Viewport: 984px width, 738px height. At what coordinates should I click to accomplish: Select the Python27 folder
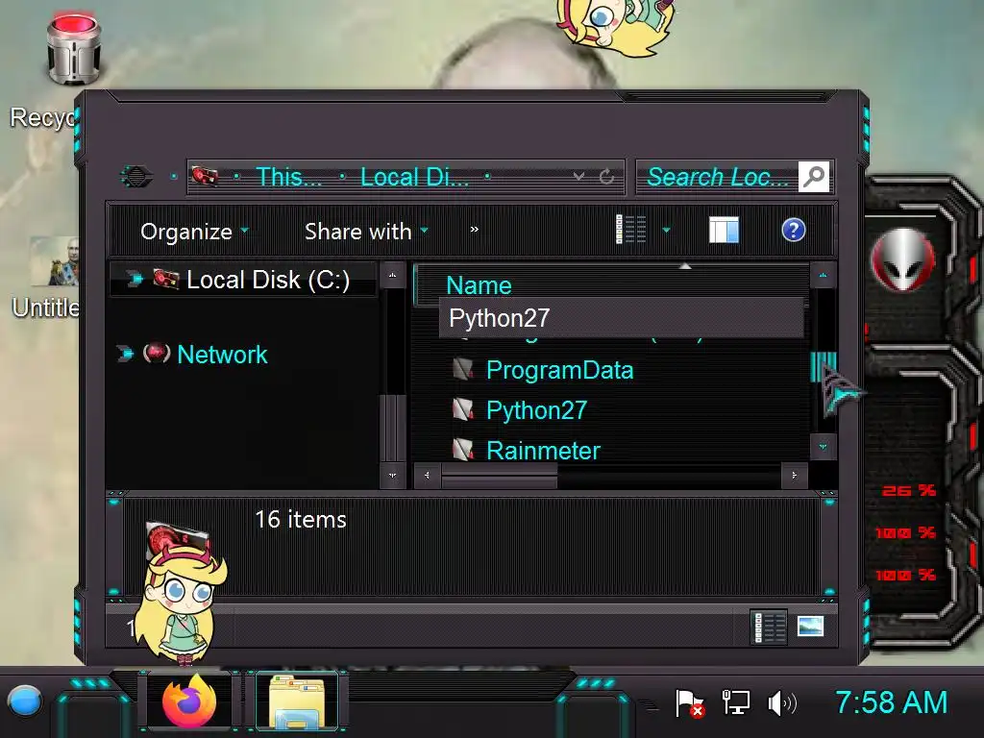(536, 410)
